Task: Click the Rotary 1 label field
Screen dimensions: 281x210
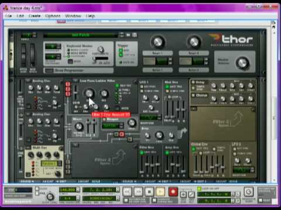Action: coord(157,53)
